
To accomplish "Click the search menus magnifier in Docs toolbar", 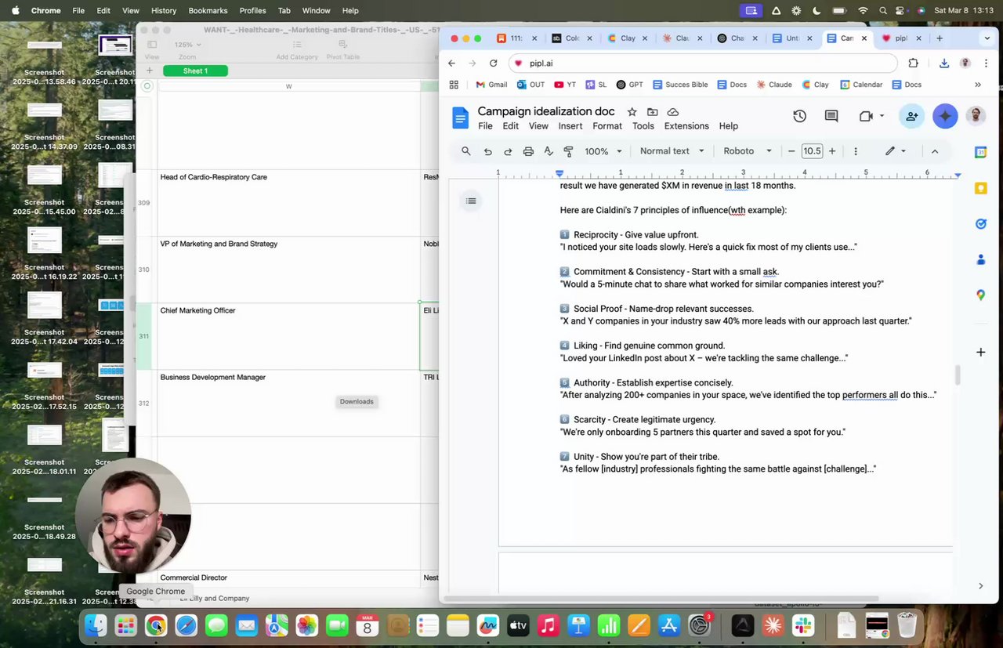I will tap(466, 151).
